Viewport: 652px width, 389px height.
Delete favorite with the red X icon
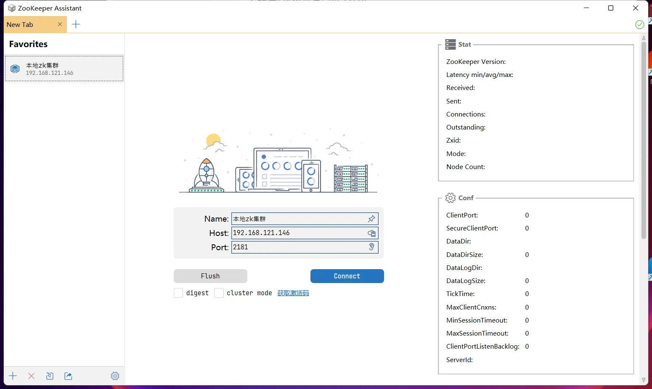click(x=31, y=376)
